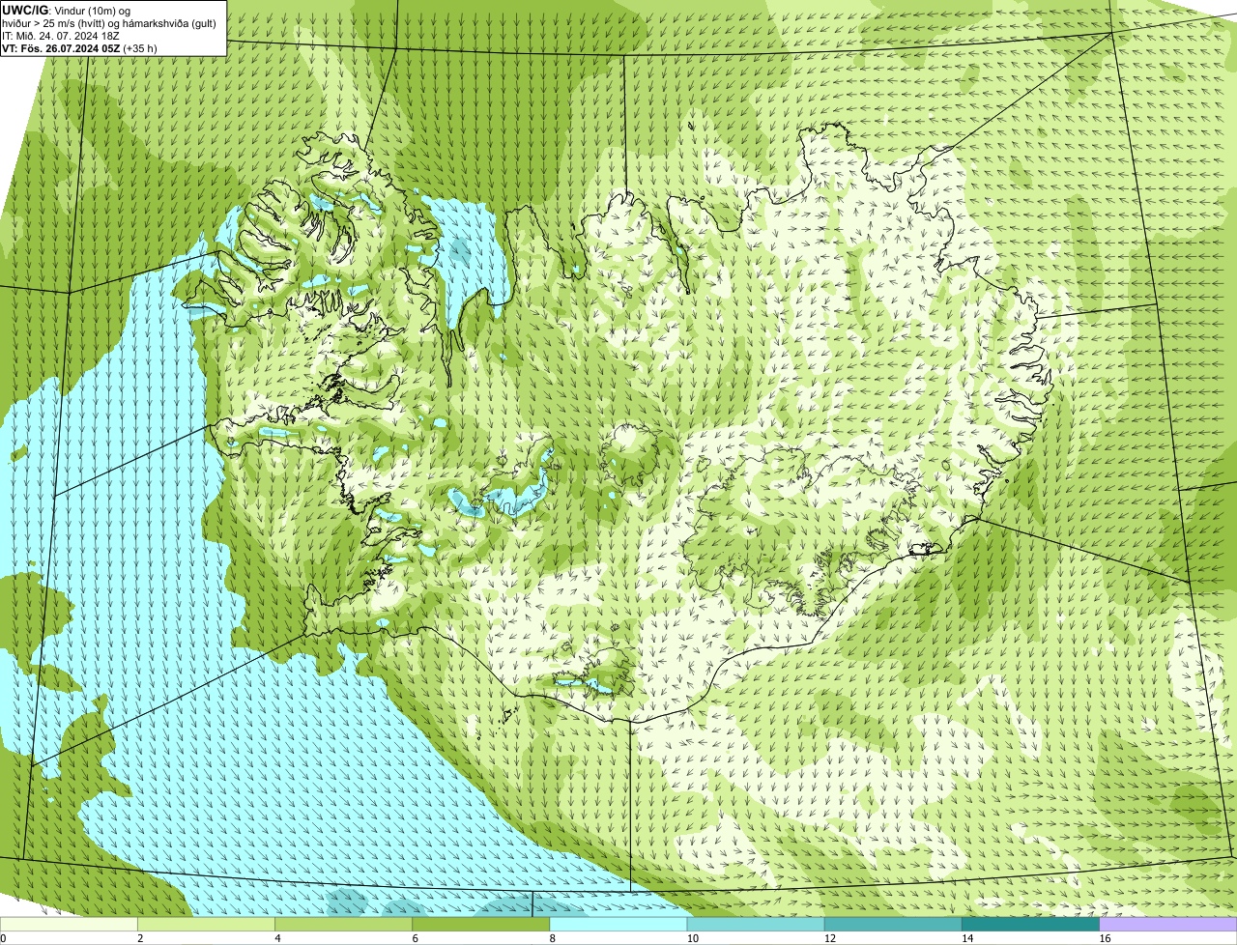Click the light green 2–4 m/s legend swatch
Image resolution: width=1237 pixels, height=945 pixels.
206,925
